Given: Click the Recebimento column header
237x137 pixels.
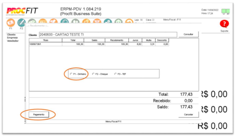Looking at the screenshot, I should 117,40.
